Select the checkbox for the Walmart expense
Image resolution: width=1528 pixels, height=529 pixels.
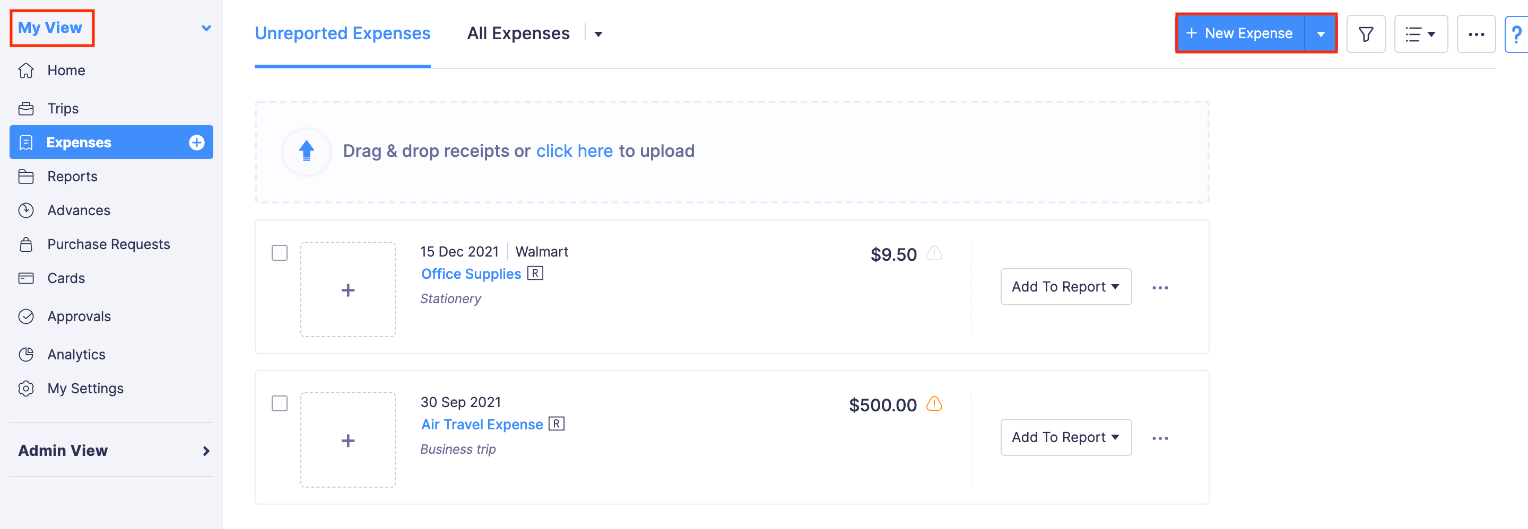point(280,252)
